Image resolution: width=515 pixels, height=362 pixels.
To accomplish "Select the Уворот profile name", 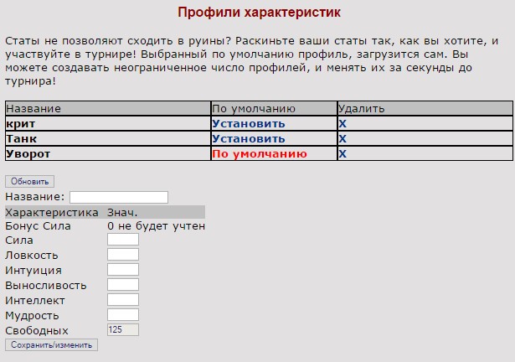I will (x=28, y=154).
